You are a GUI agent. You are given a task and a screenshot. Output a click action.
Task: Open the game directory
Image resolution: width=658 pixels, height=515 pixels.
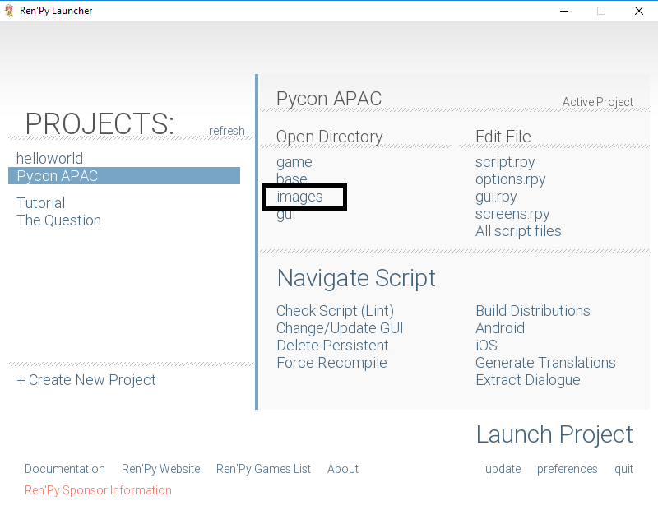(294, 162)
